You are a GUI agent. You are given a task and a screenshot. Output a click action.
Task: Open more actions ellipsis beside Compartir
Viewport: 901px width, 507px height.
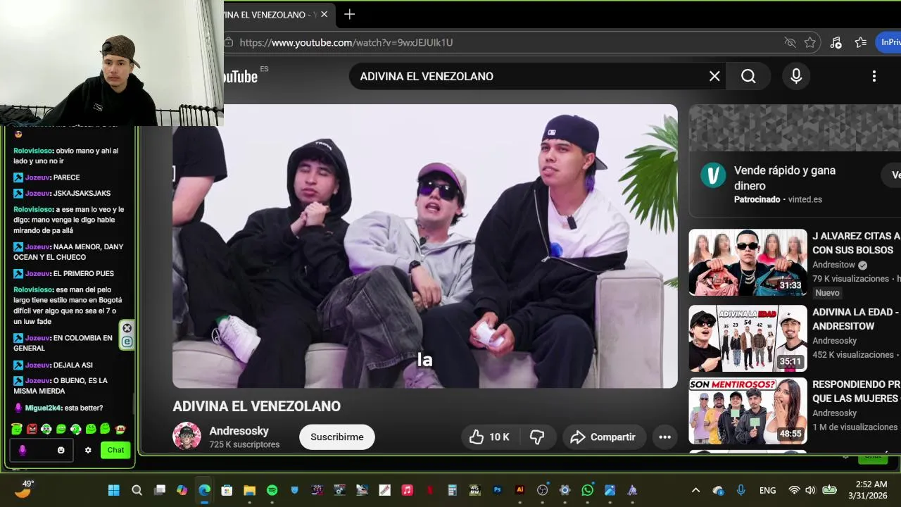664,437
